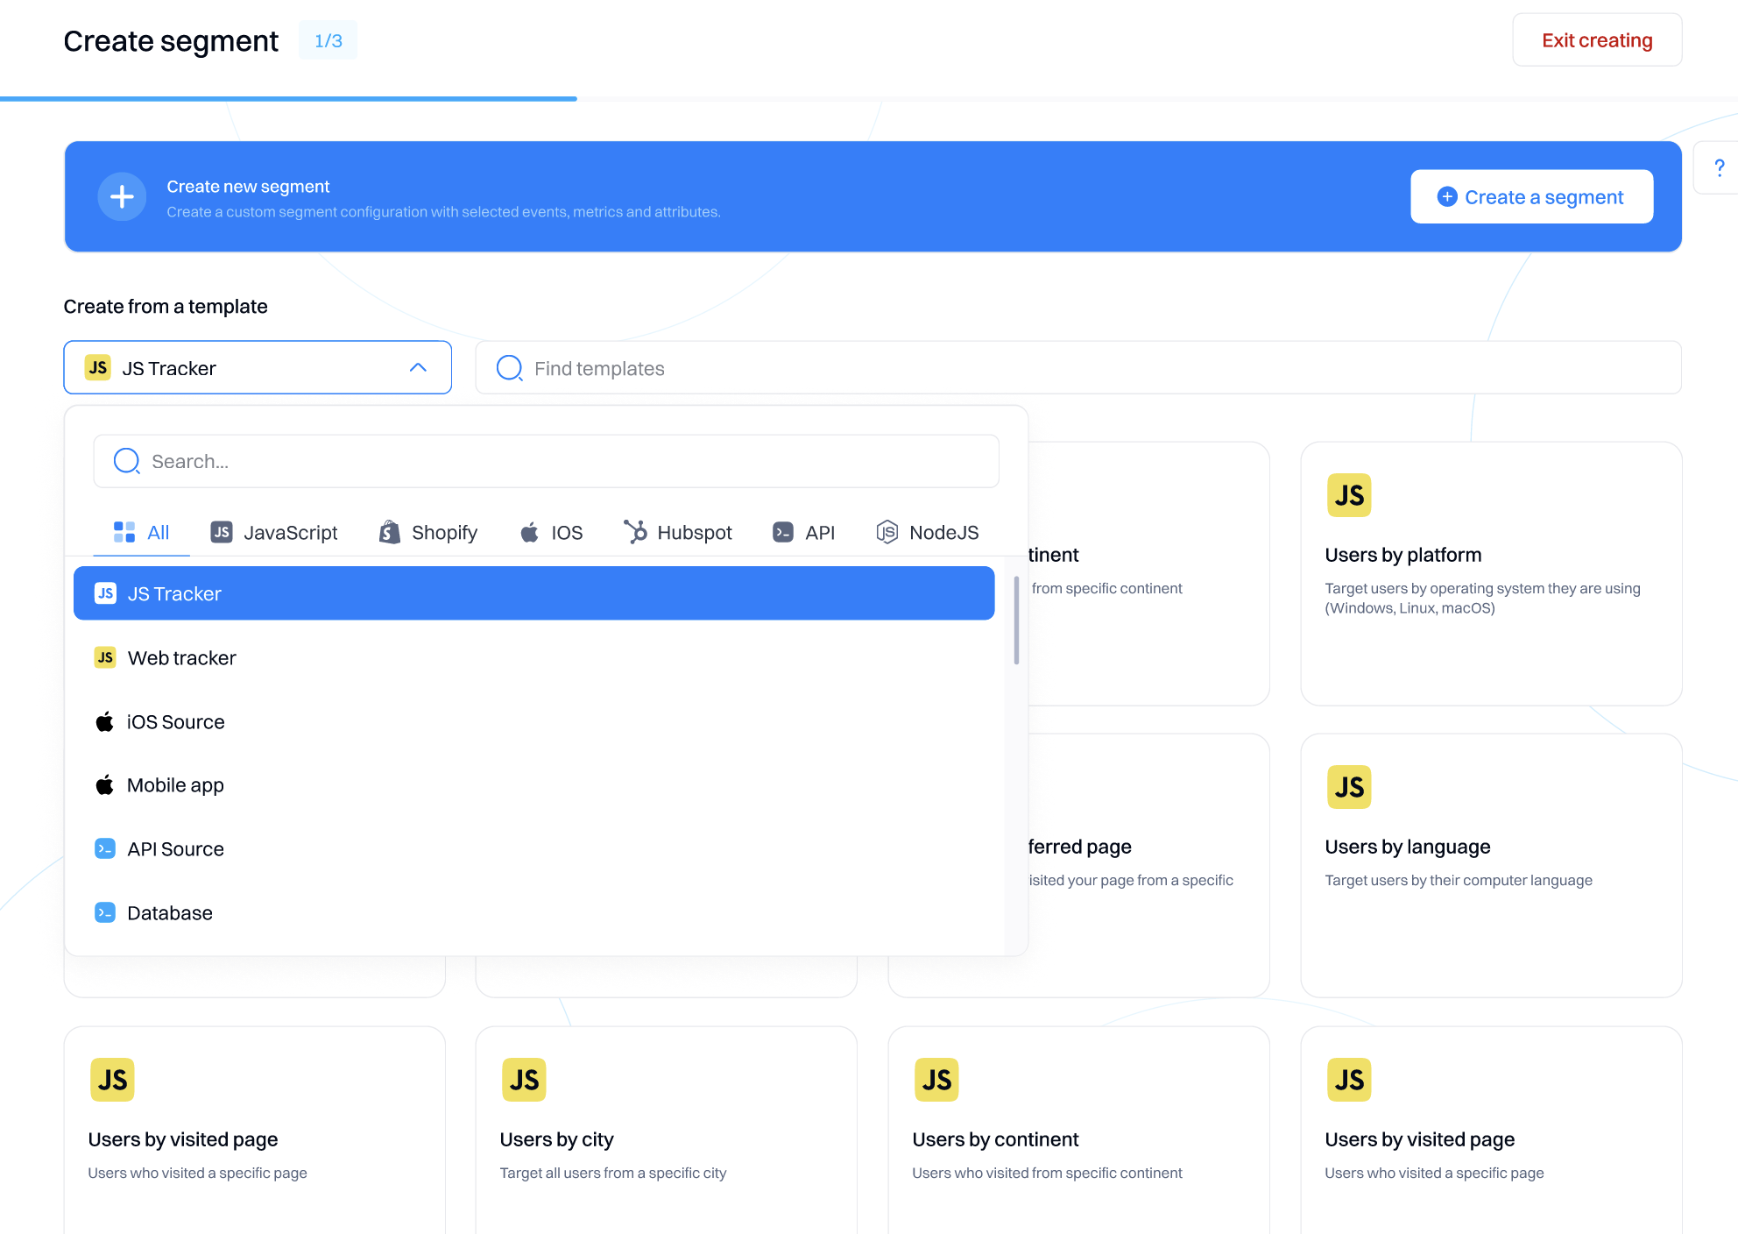Image resolution: width=1738 pixels, height=1234 pixels.
Task: Click the JS icon on Users by platform card
Action: [1348, 495]
